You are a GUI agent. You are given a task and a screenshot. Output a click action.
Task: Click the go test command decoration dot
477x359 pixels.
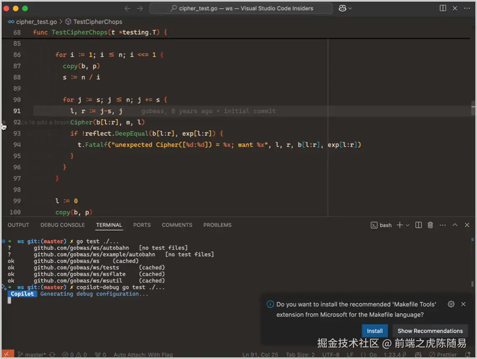(4, 241)
